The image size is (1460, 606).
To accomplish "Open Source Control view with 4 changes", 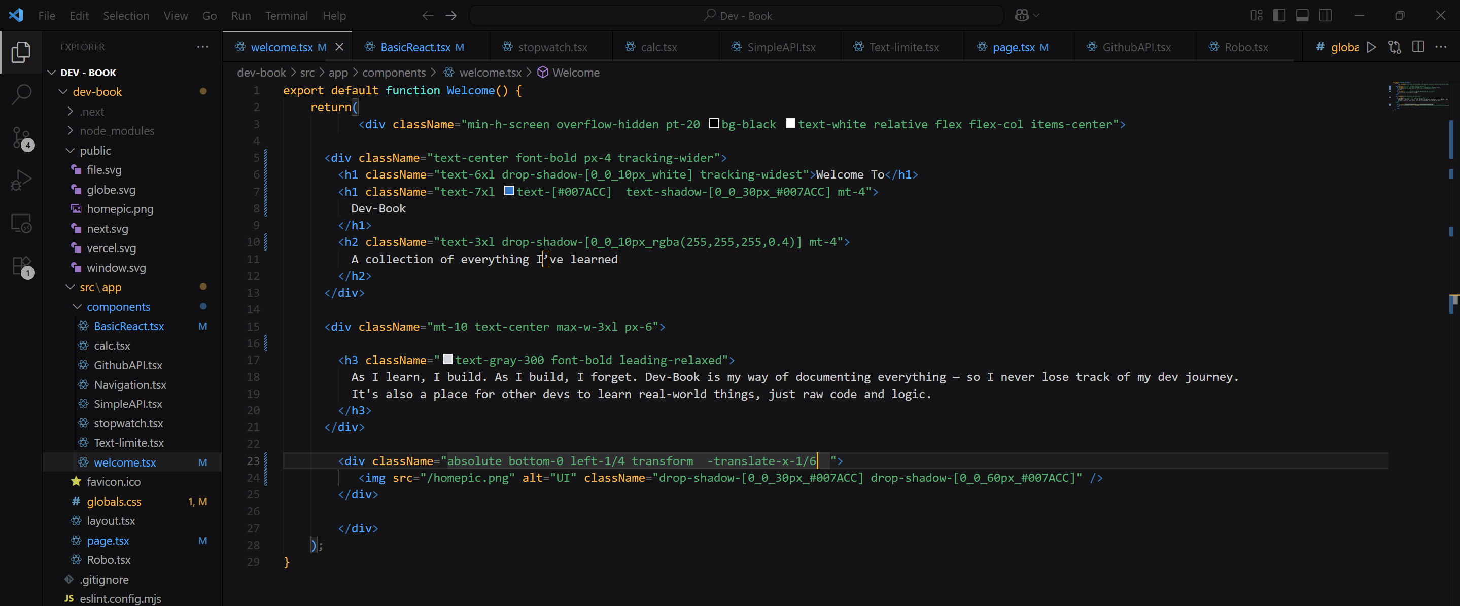I will pyautogui.click(x=21, y=137).
